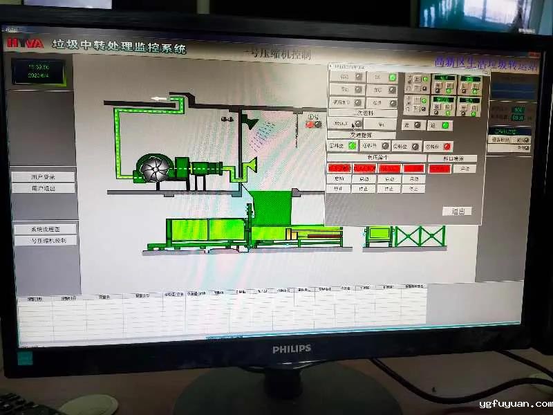Toggle the bright green lamp in top row

[393, 77]
